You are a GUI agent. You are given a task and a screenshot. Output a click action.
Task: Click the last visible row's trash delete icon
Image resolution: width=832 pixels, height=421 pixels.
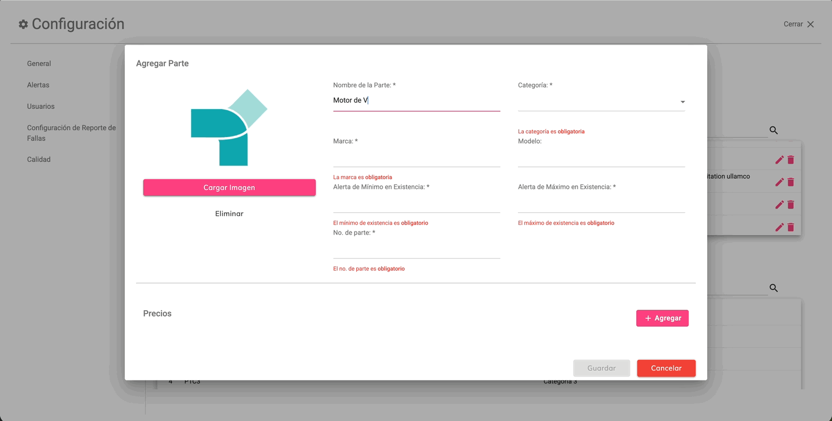pos(790,227)
